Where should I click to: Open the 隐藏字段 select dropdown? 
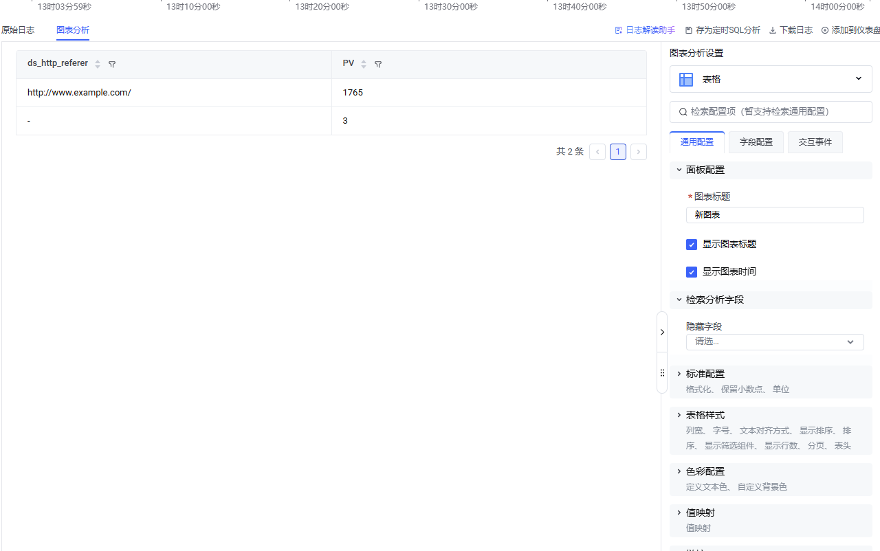click(774, 342)
